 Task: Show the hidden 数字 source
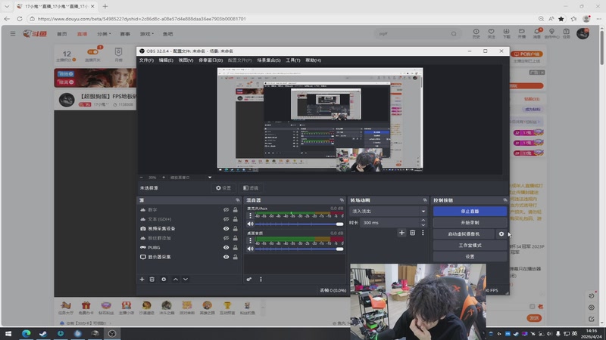pos(226,210)
